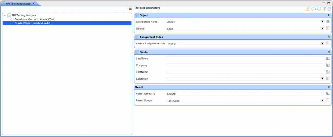333x137 pixels.
Task: Click the warning triangle add icon
Action: pos(307,9)
